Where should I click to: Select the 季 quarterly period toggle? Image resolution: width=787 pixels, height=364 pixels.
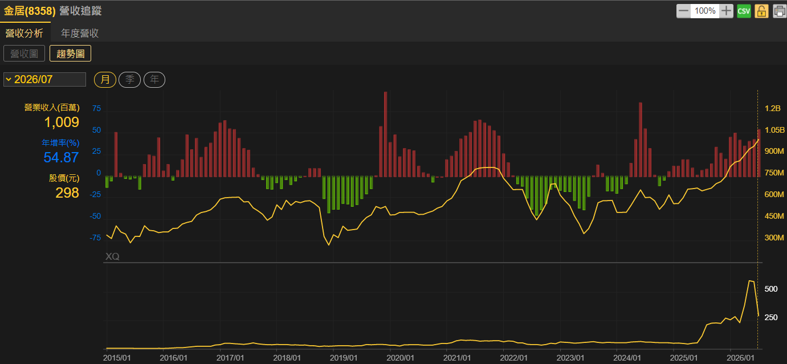click(129, 80)
